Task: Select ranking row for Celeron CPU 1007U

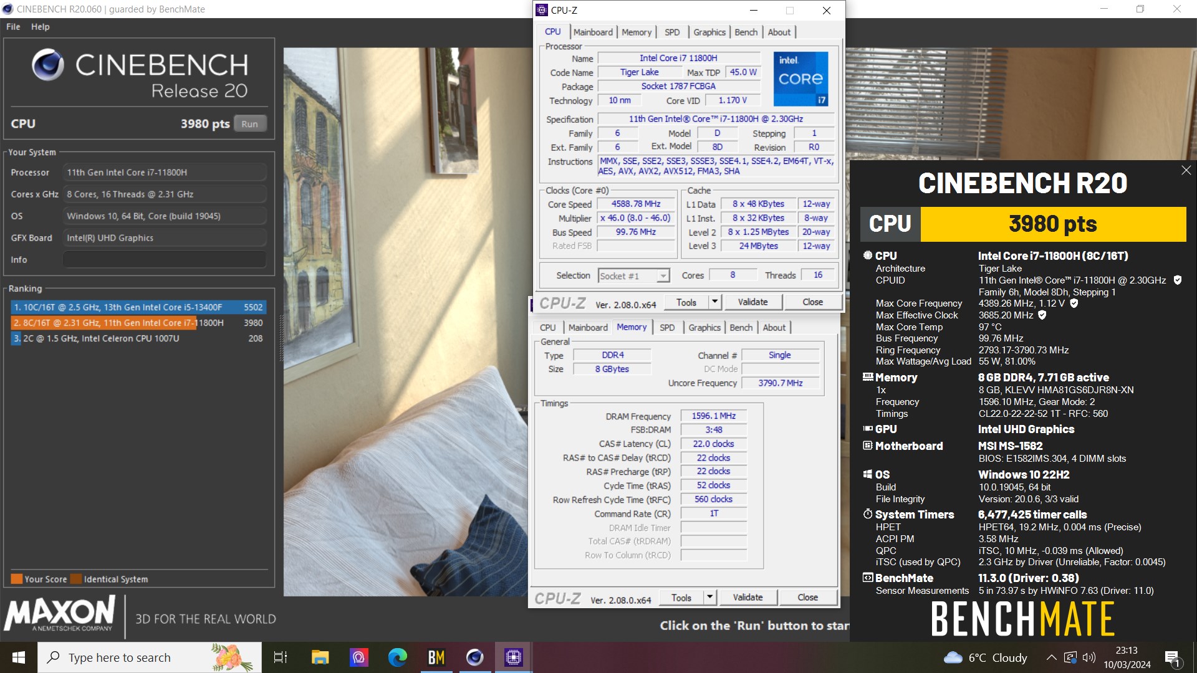Action: pos(138,338)
